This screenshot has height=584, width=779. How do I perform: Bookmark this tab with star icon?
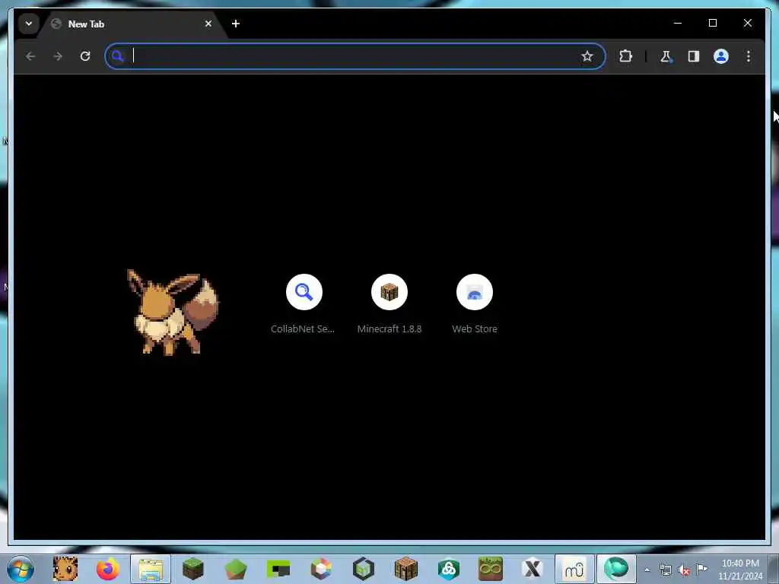[x=587, y=56]
